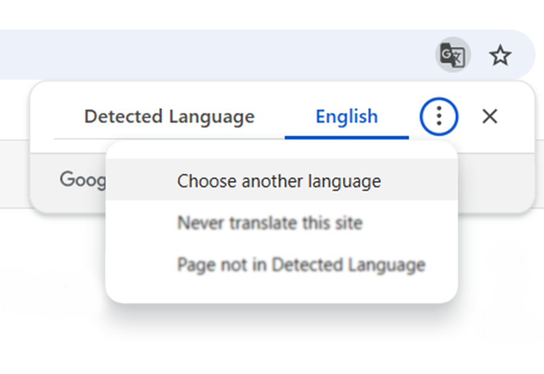
Task: Disable translation for this site
Action: [x=270, y=223]
